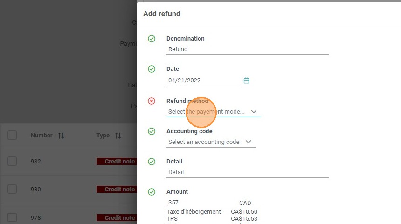Click the green check beside Amount
Screen dimensions: 401x224
152,192
